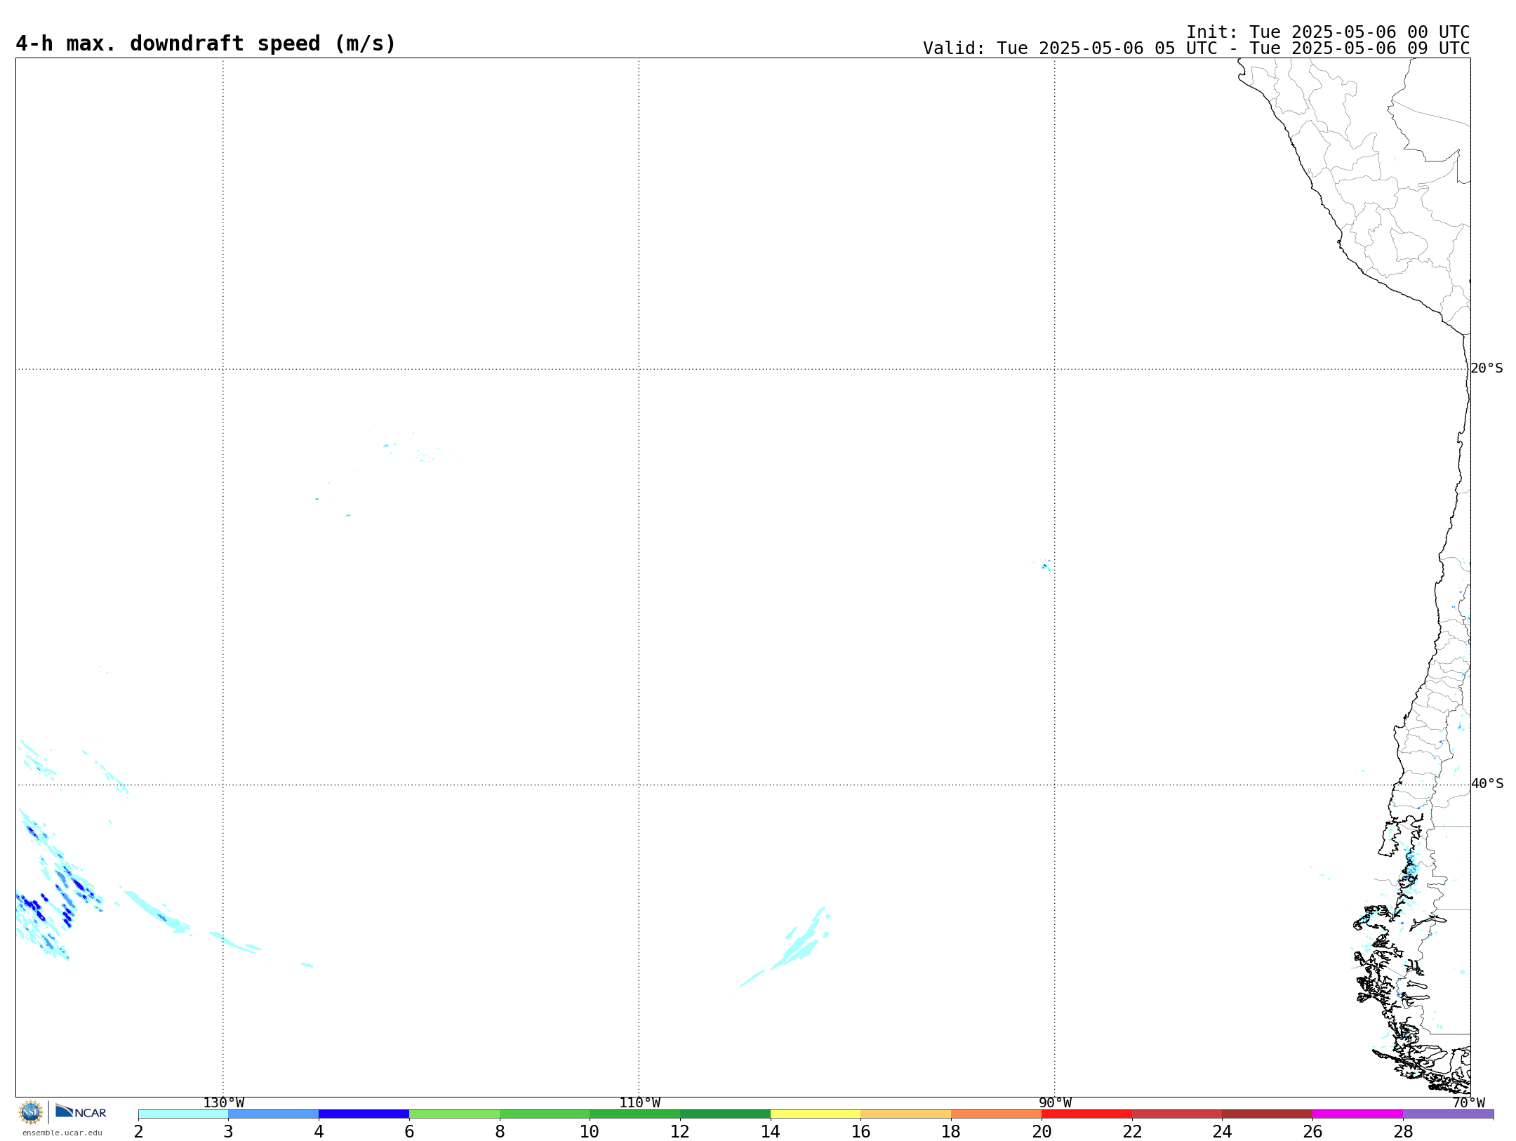The height and width of the screenshot is (1141, 1516).
Task: Select the bright red 20-22 colorbar segment
Action: coord(1086,1114)
